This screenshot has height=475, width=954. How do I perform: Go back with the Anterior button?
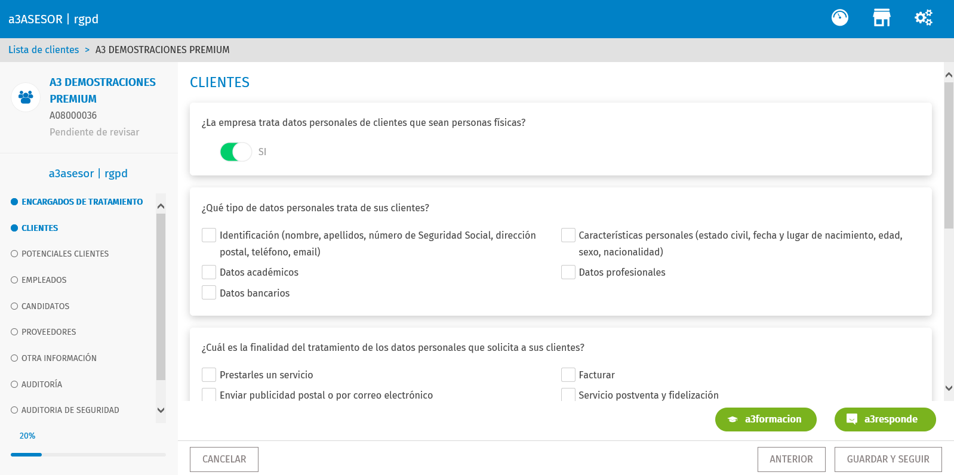pos(791,459)
